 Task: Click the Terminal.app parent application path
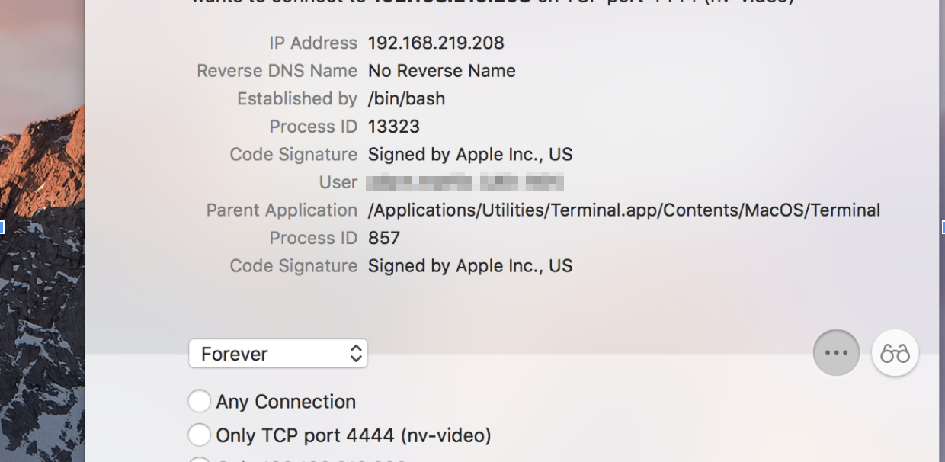[623, 210]
